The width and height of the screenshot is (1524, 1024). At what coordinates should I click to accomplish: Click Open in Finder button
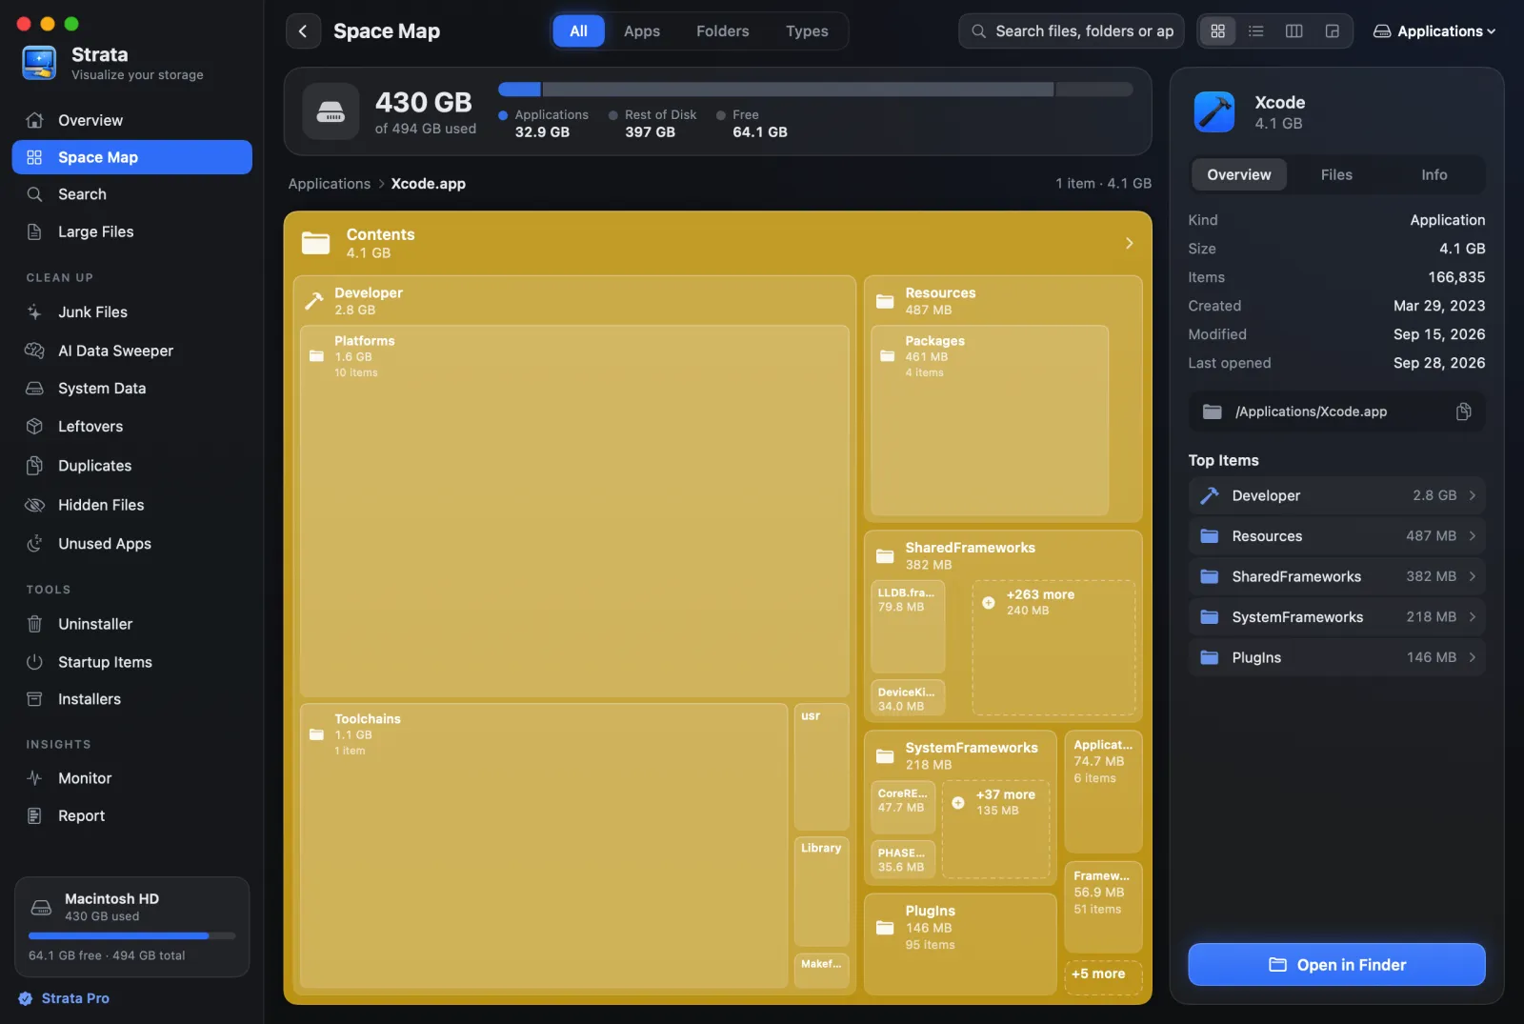pos(1336,965)
